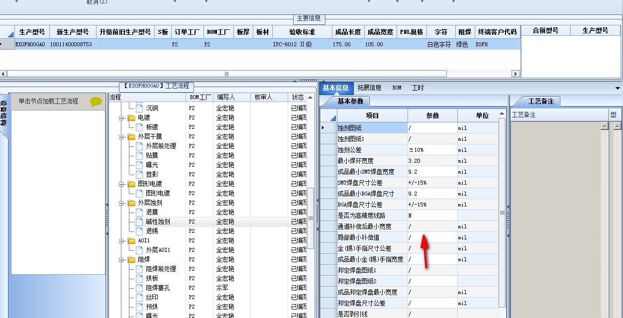The width and height of the screenshot is (623, 318).
Task: Click the 烘板 document icon
Action: point(139,279)
